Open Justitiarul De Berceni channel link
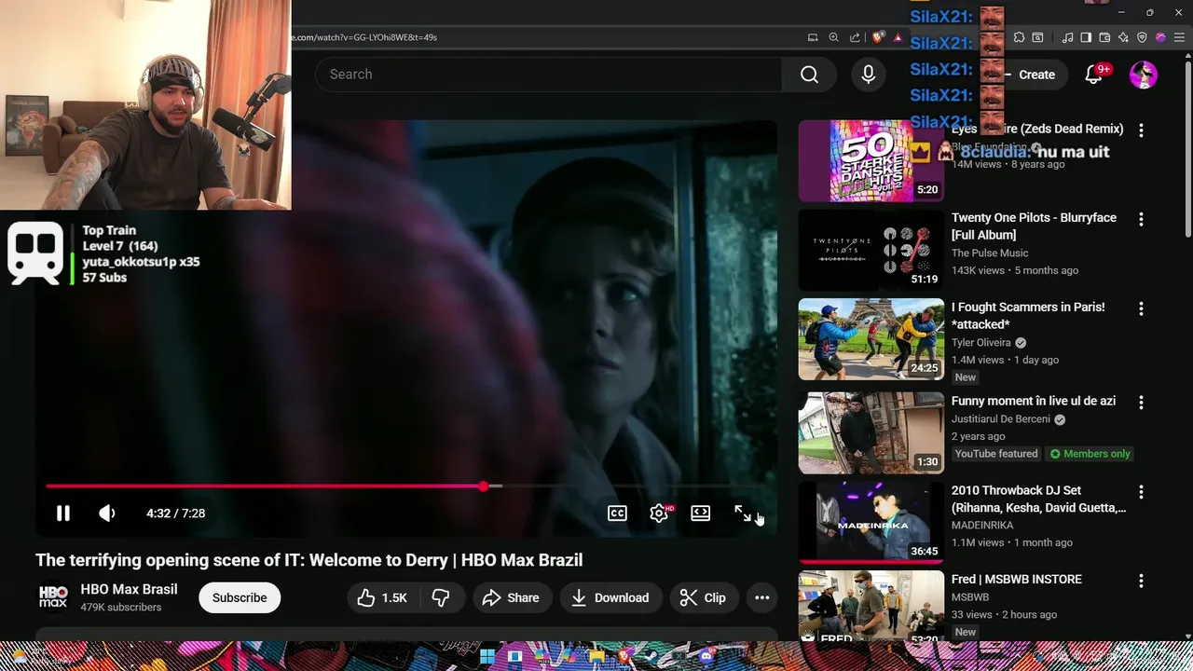1193x671 pixels. pyautogui.click(x=1001, y=419)
